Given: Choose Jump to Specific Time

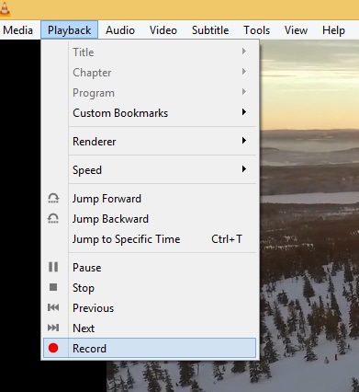Looking at the screenshot, I should click(x=150, y=239).
